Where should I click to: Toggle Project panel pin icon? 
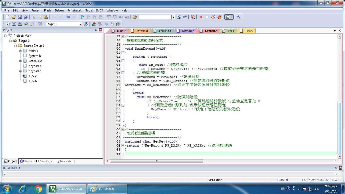tap(96, 30)
